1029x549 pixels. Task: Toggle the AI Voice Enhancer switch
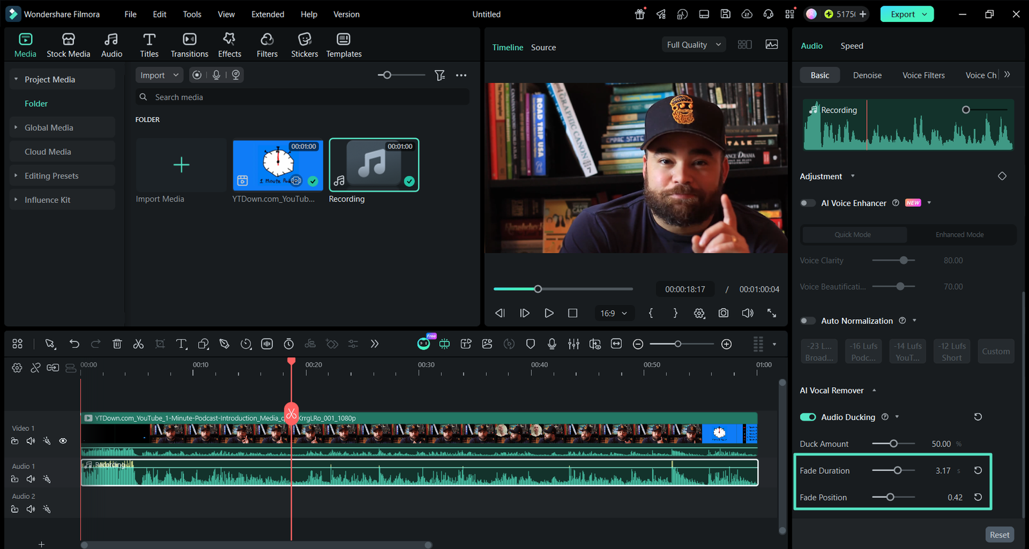[807, 203]
